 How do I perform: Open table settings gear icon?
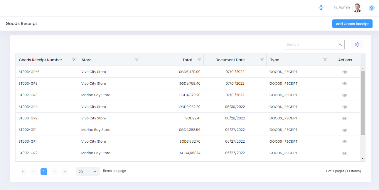pyautogui.click(x=357, y=44)
